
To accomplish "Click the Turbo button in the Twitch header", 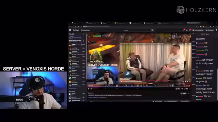I will [198, 30].
